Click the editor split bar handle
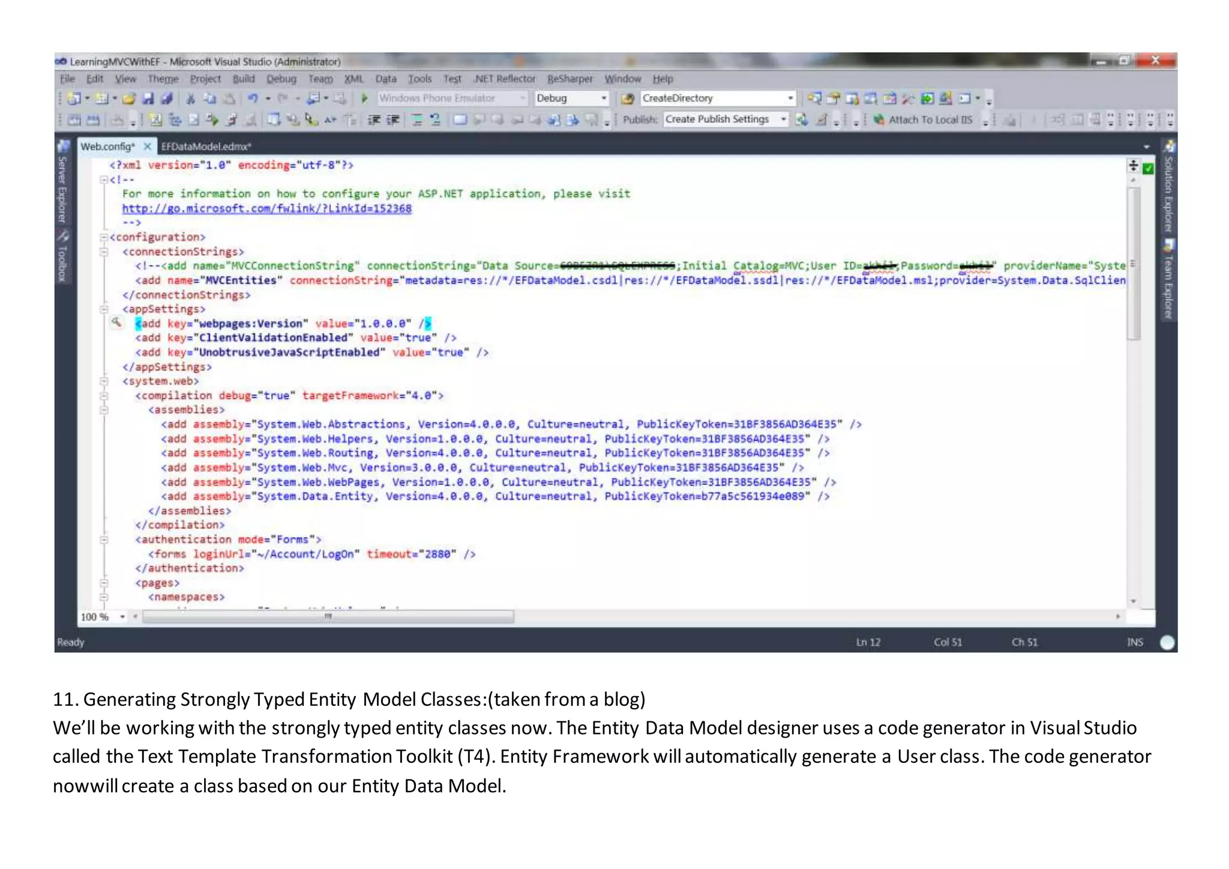 (1133, 166)
